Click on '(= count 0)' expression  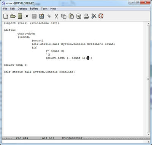55,51
